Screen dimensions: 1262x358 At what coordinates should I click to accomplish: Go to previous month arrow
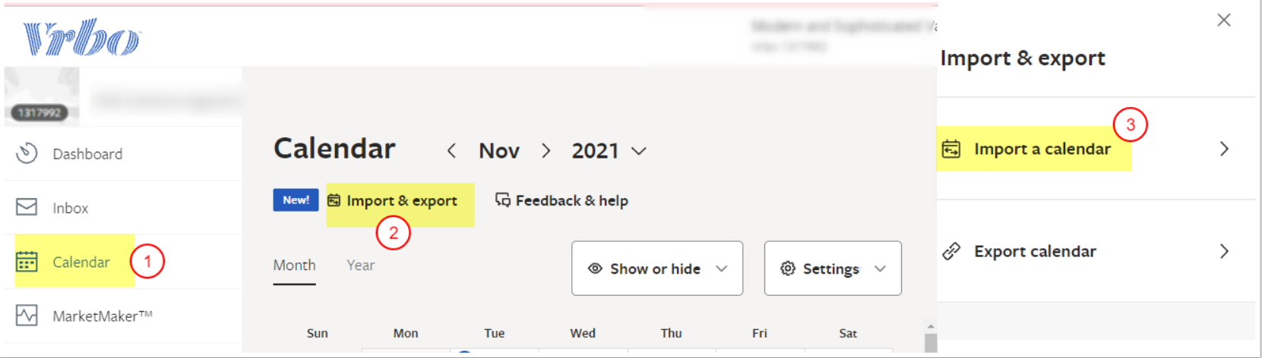point(451,151)
